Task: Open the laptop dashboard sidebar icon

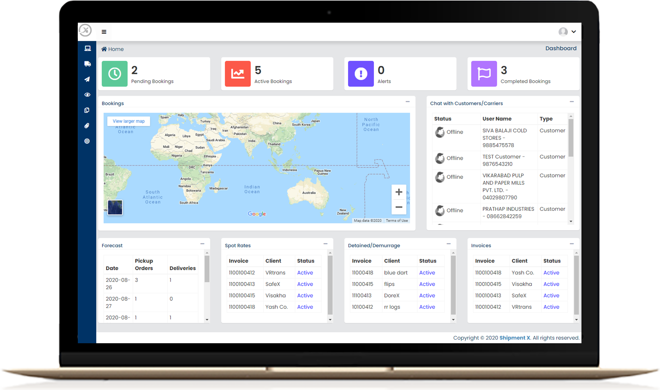Action: click(x=87, y=48)
